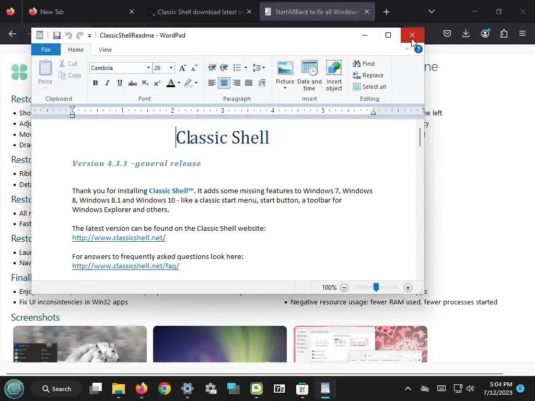
Task: Click the first line indent ruler marker
Action: click(x=72, y=109)
